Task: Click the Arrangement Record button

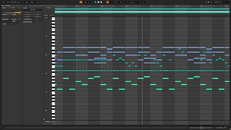Action: click(101, 2)
